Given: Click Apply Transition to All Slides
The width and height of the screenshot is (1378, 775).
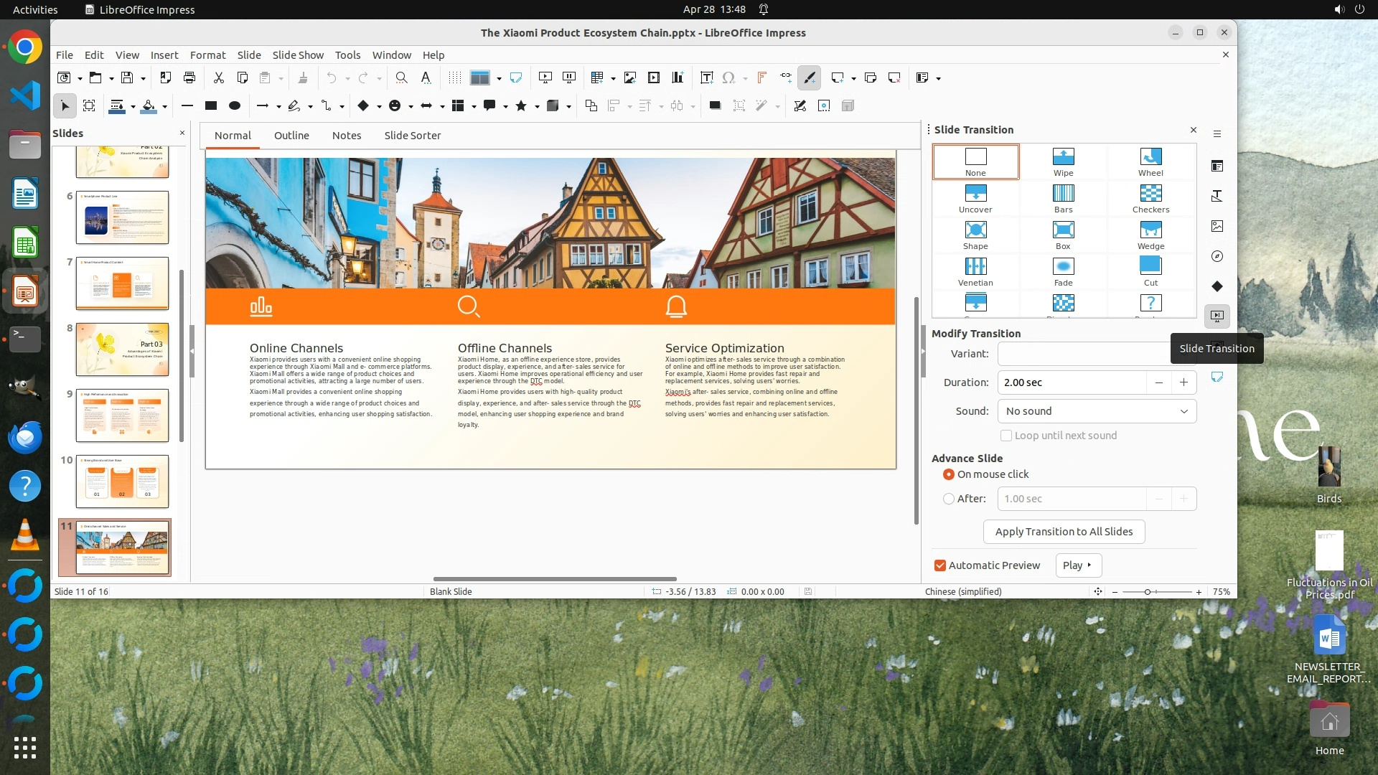Looking at the screenshot, I should pyautogui.click(x=1064, y=532).
